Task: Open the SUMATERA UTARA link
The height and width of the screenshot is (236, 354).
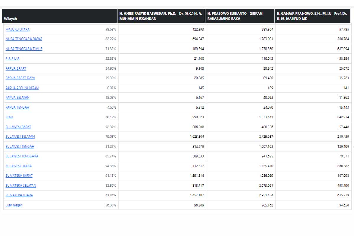Action: [x=19, y=195]
